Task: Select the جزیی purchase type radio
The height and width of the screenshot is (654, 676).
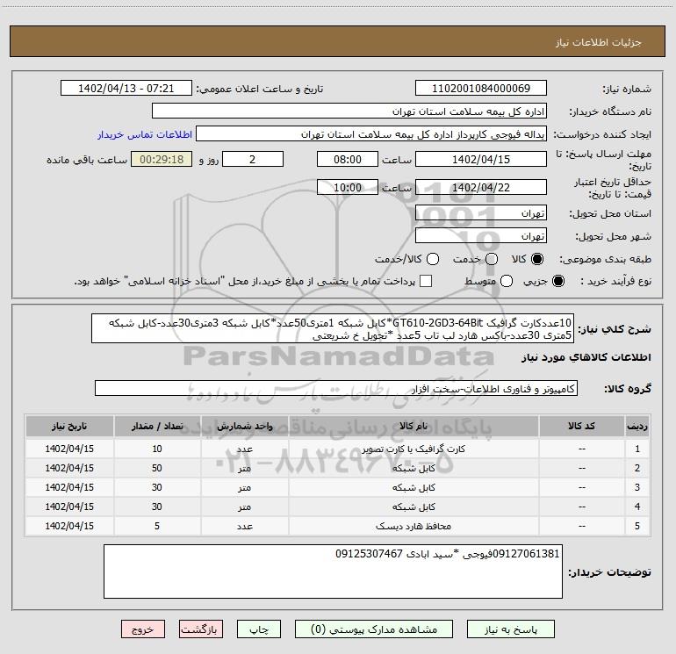Action: click(558, 281)
